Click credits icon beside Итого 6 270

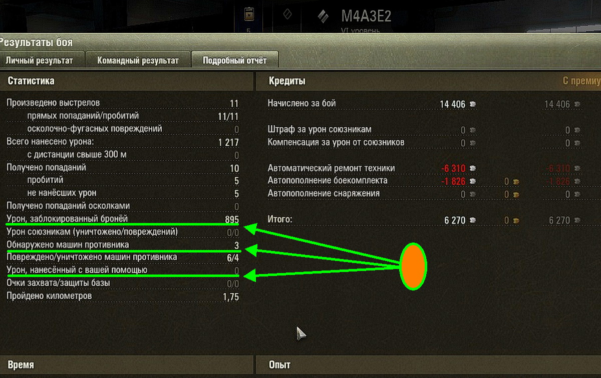(x=473, y=220)
